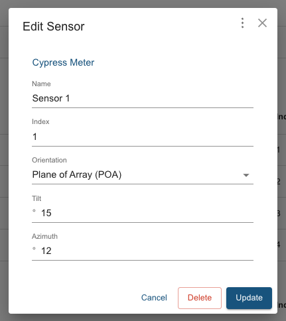Click the degree symbol in Tilt field

coord(34,211)
